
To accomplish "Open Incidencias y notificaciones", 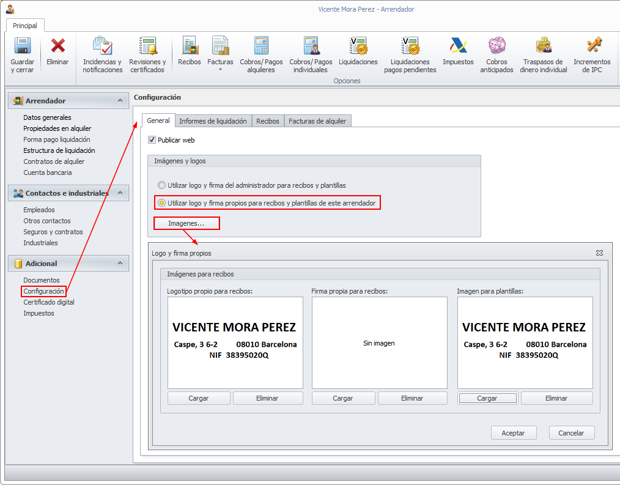I will click(102, 45).
